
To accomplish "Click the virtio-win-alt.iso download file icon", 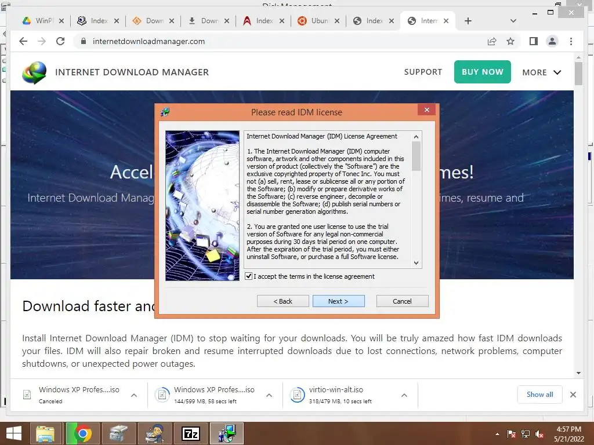I will click(x=298, y=395).
